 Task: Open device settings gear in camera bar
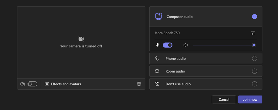[x=139, y=84]
